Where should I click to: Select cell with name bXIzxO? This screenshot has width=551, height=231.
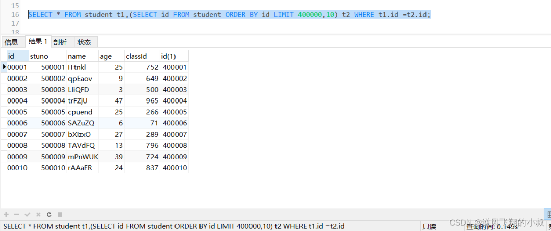coord(83,134)
